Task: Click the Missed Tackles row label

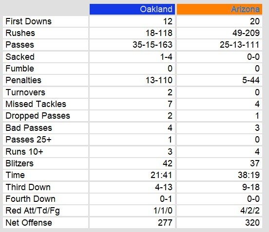Action: (x=36, y=104)
